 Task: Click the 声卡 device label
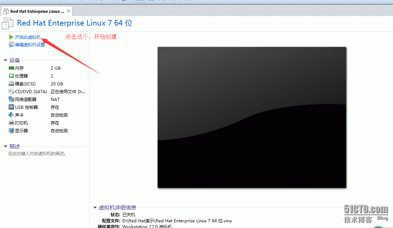click(19, 115)
